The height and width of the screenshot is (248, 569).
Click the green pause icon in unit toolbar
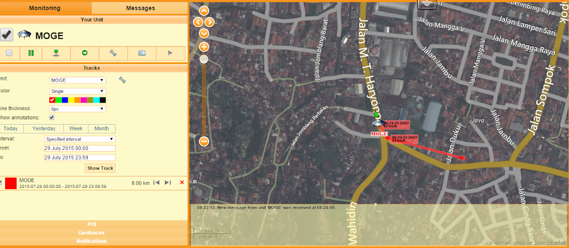pyautogui.click(x=31, y=53)
